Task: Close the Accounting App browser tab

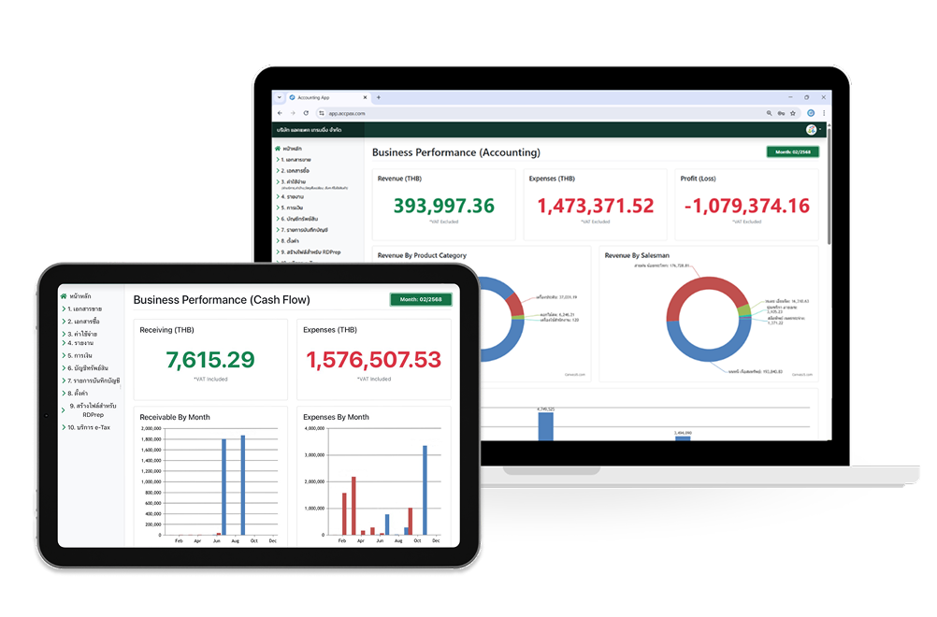Action: click(365, 97)
